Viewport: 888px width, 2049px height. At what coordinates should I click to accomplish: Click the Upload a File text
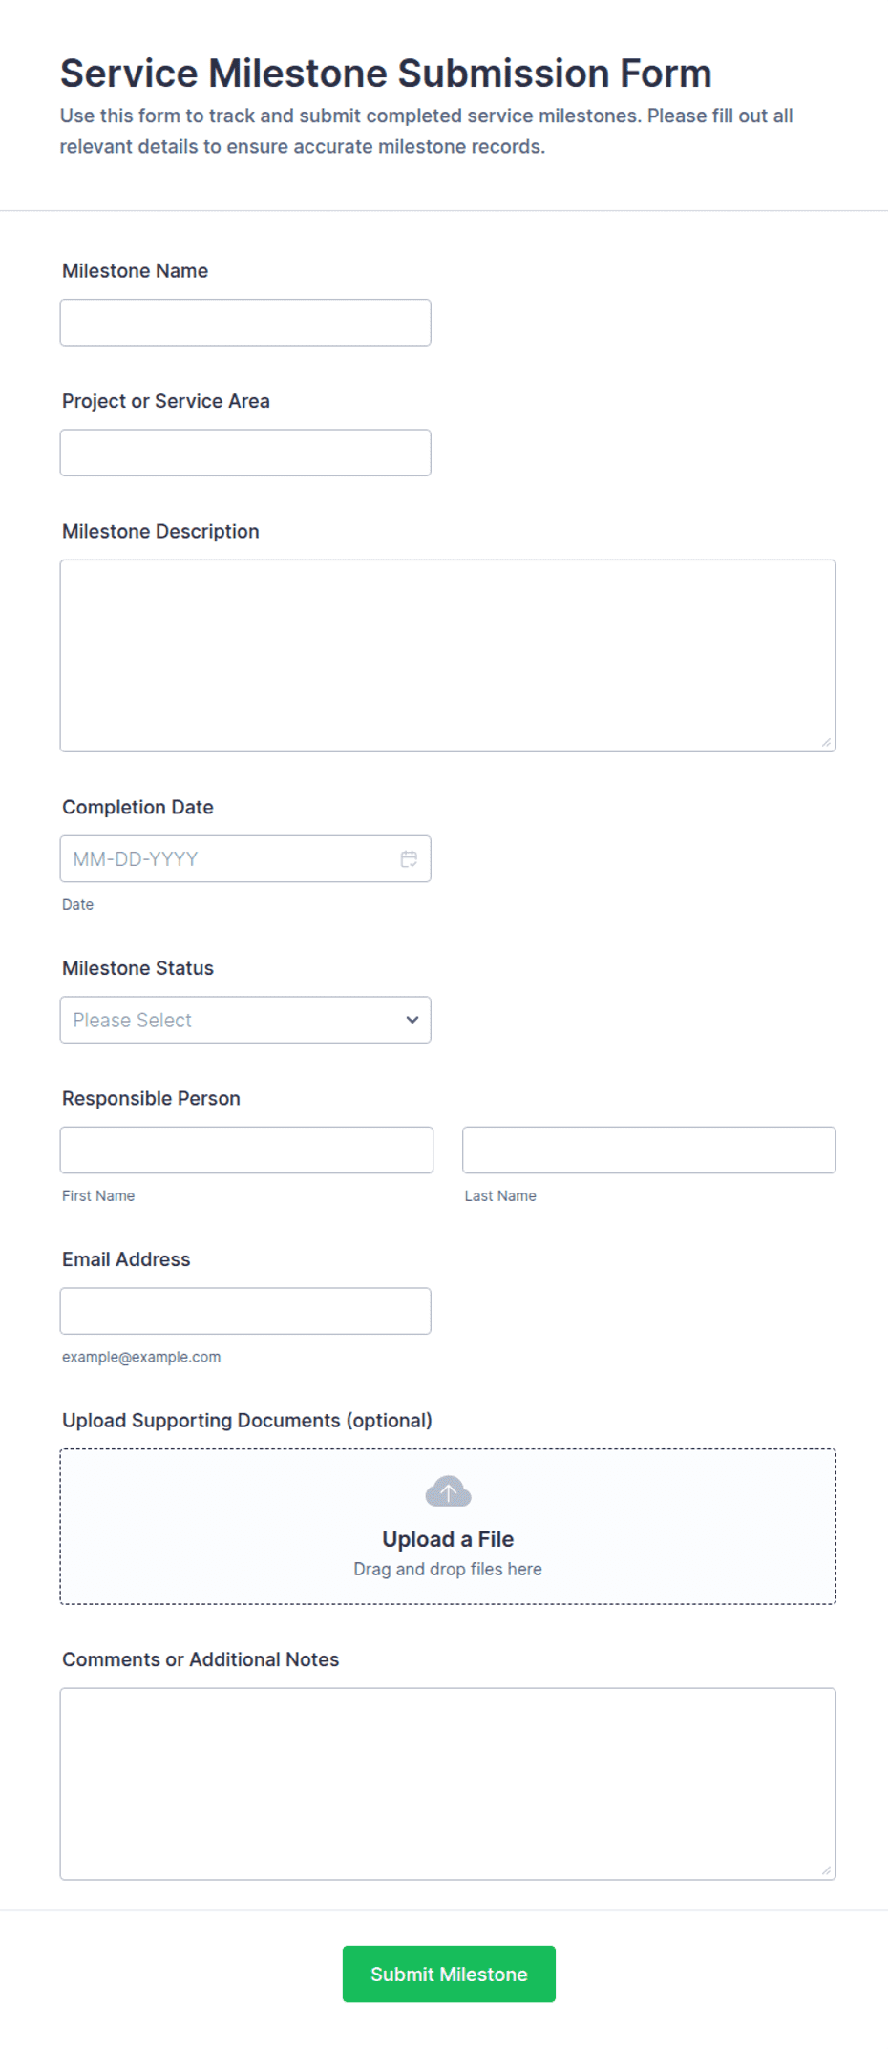[x=448, y=1539]
